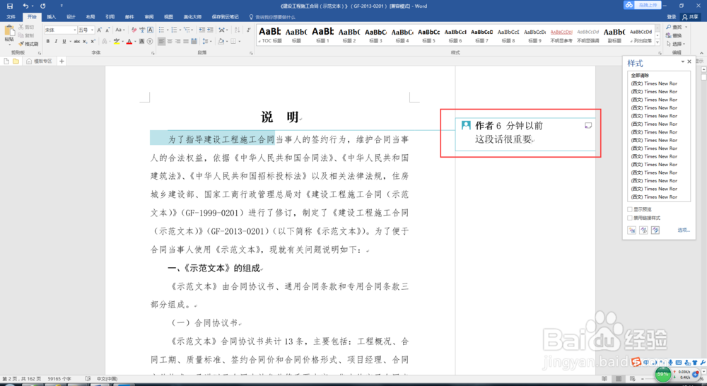Reply to the comment with the reply icon
The width and height of the screenshot is (707, 386).
pyautogui.click(x=588, y=125)
